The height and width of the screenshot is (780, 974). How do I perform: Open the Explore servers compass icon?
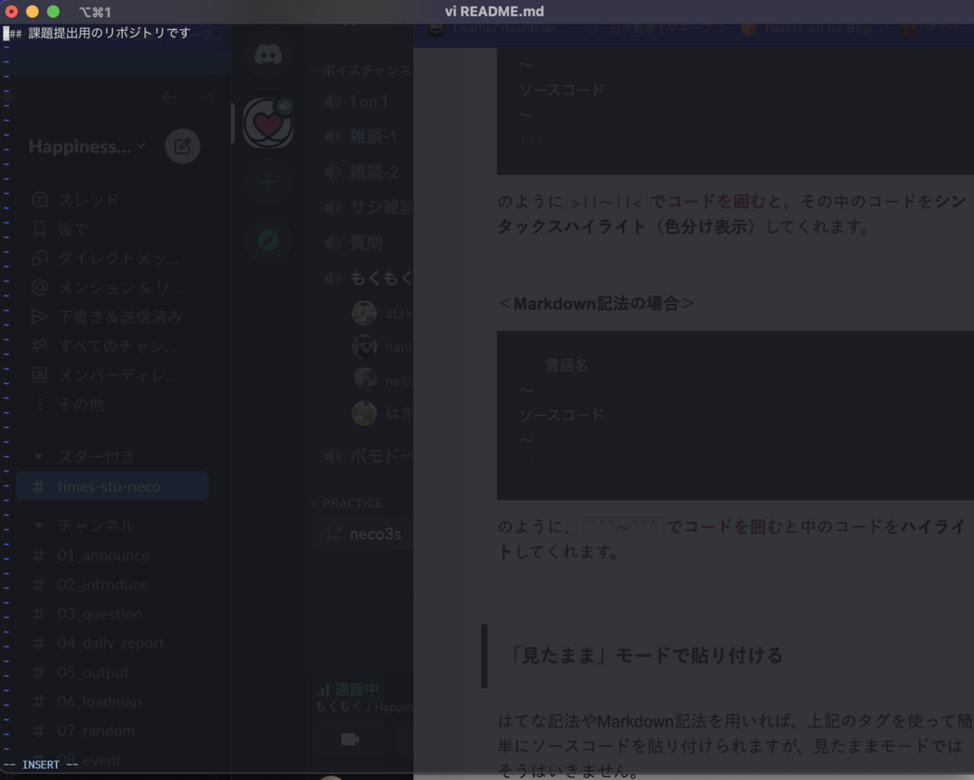coord(268,240)
